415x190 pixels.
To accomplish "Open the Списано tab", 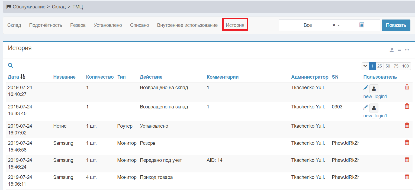I will (x=139, y=25).
